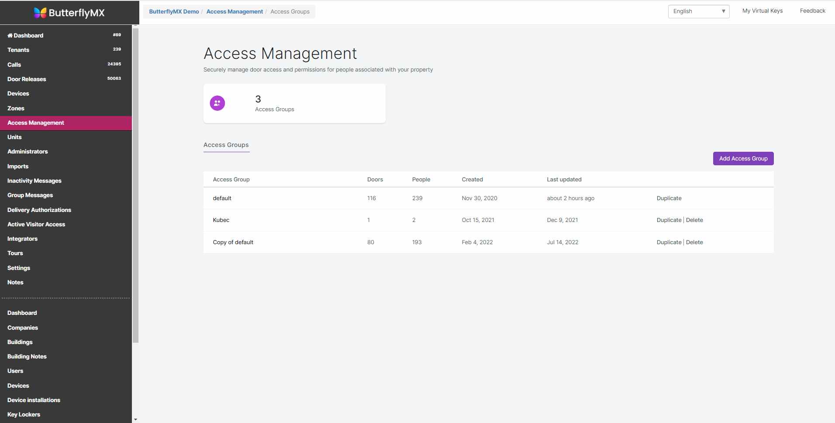Open the Door Releases section

(27, 79)
